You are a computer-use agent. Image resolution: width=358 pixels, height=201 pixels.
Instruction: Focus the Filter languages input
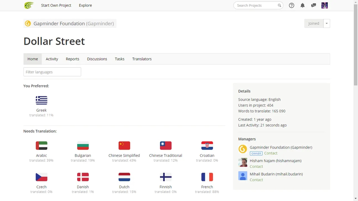click(52, 72)
